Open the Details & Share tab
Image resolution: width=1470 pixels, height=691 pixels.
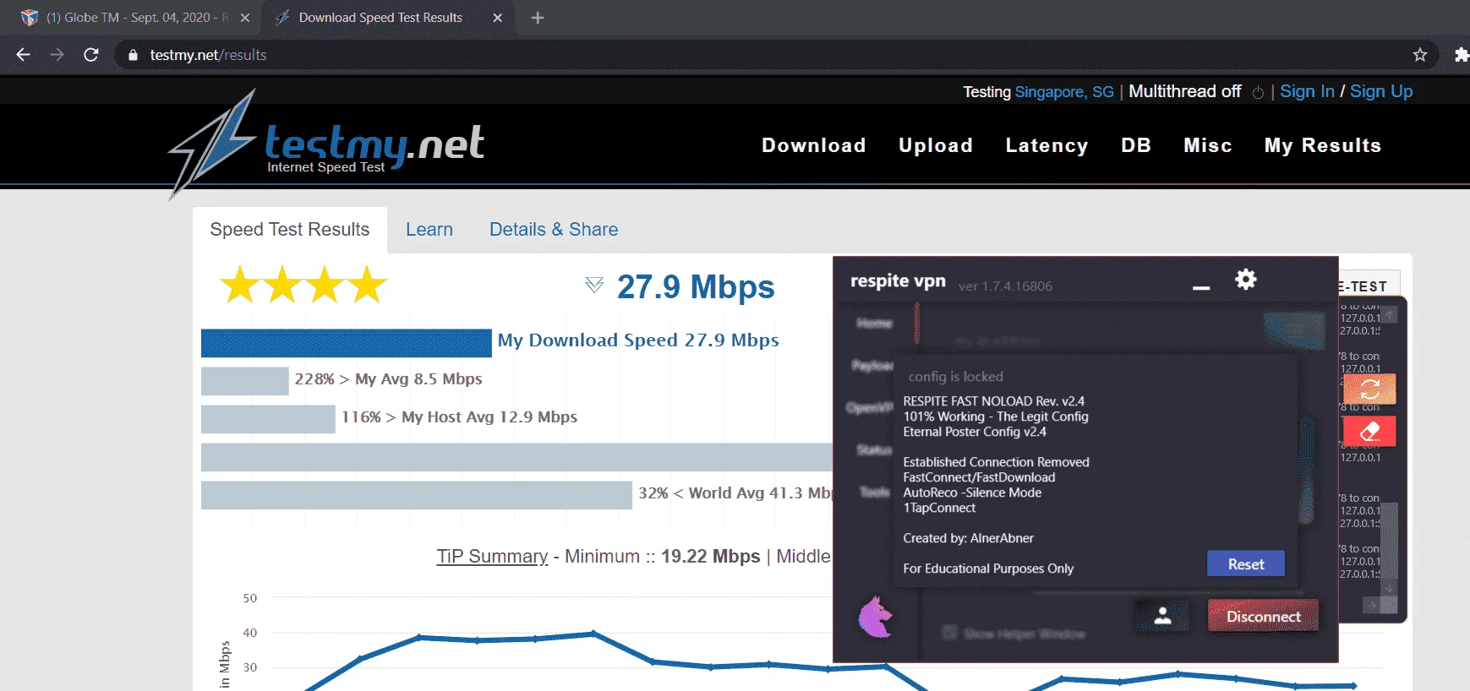pyautogui.click(x=554, y=230)
